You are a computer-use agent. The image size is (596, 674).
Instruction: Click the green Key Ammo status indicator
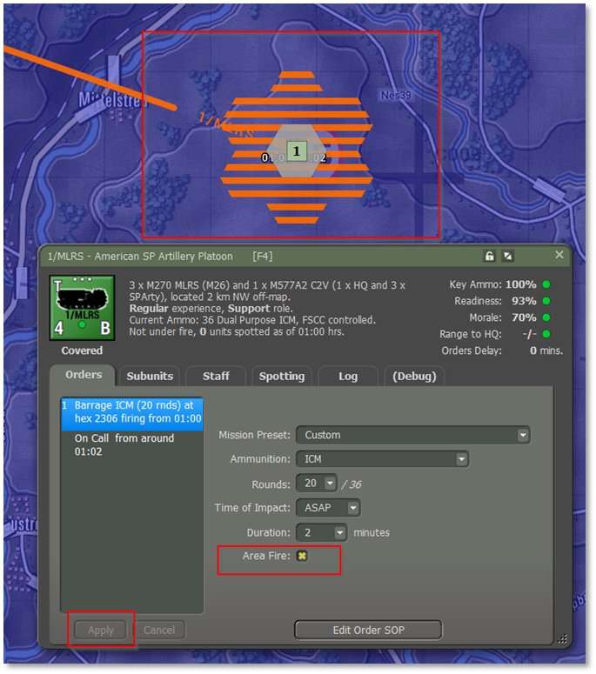pos(546,284)
